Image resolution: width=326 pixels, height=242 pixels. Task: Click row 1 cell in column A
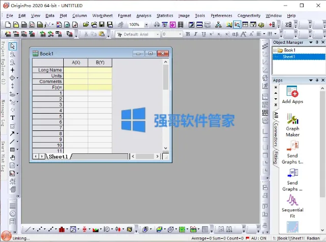(76, 93)
